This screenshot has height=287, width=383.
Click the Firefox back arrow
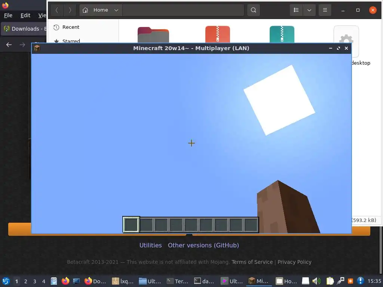(9, 45)
